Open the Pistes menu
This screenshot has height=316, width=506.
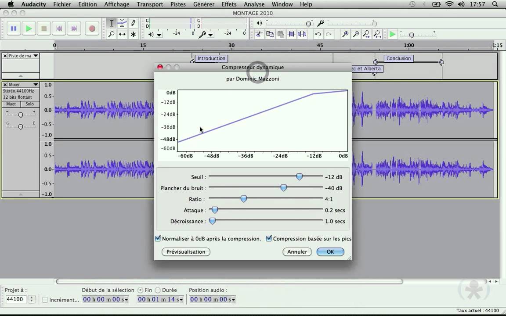coord(178,4)
